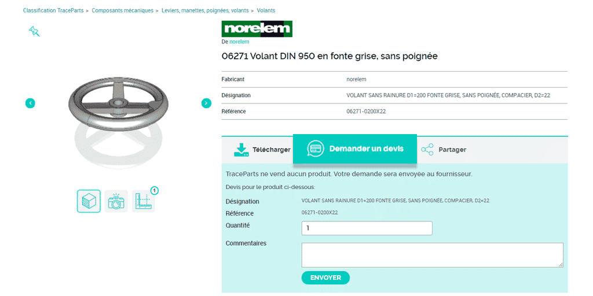This screenshot has height=296, width=593.
Task: Click the quote request chat icon
Action: pos(315,149)
